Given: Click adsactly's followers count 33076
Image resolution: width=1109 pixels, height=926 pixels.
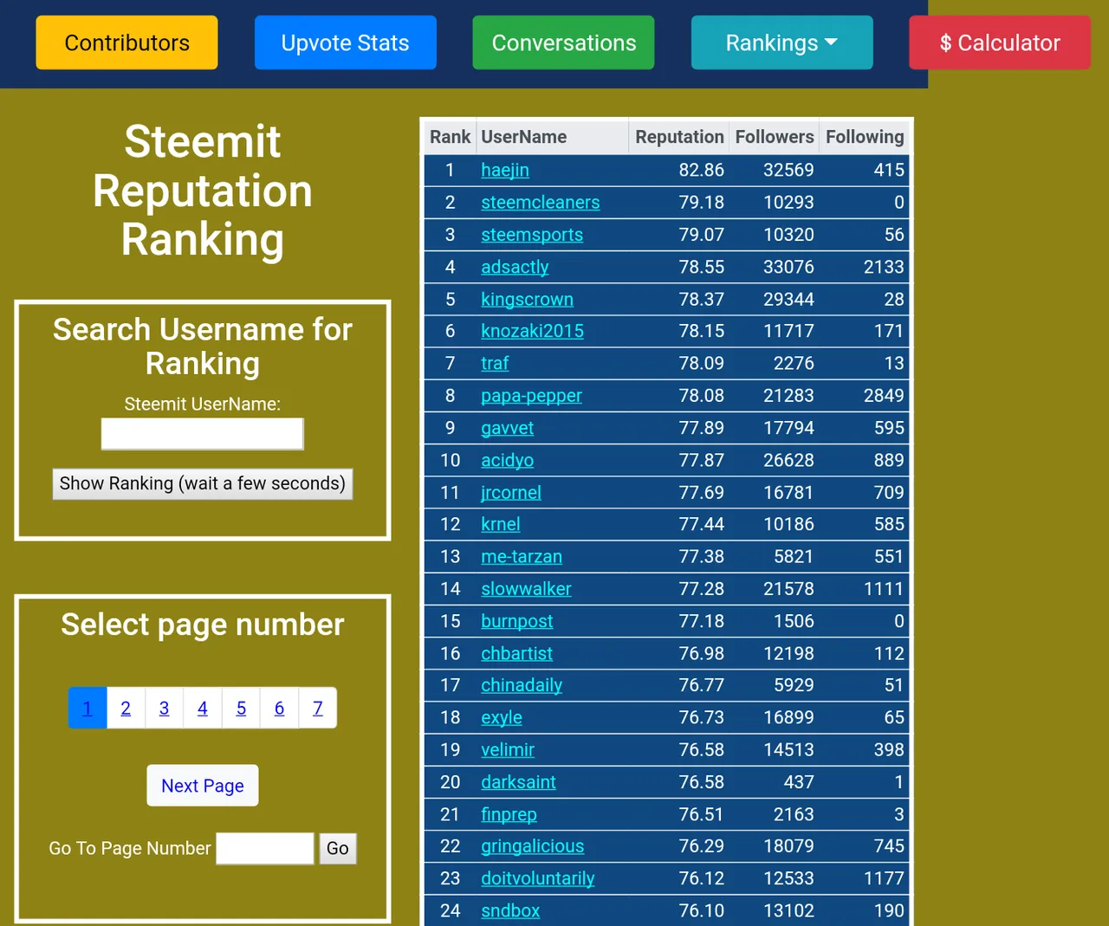Looking at the screenshot, I should click(788, 267).
